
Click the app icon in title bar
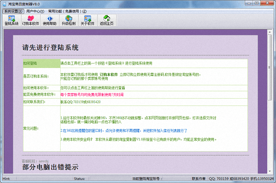pos(5,4)
